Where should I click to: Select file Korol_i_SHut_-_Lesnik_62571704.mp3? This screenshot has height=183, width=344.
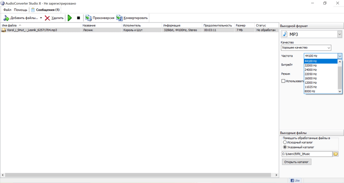tap(32, 30)
